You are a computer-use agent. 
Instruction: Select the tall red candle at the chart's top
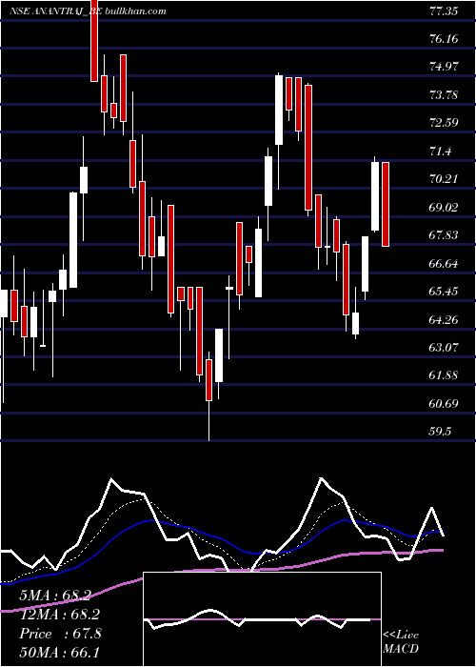pyautogui.click(x=94, y=40)
